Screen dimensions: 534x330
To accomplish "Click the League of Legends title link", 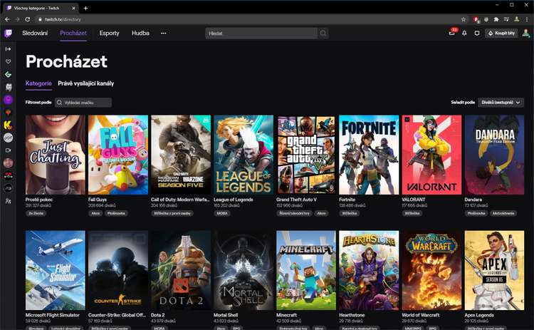I will point(234,200).
